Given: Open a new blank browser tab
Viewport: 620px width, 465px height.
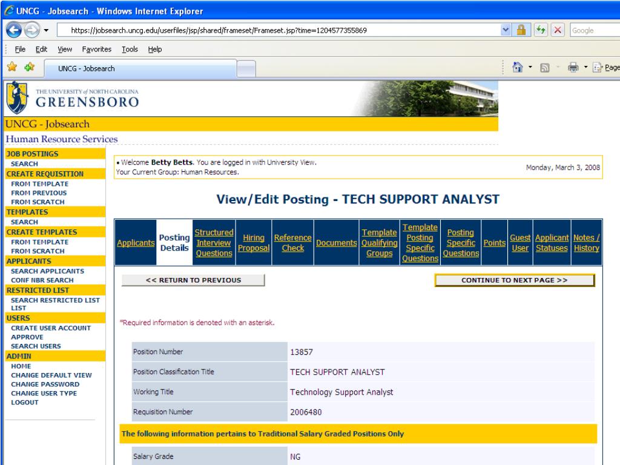Looking at the screenshot, I should [246, 69].
